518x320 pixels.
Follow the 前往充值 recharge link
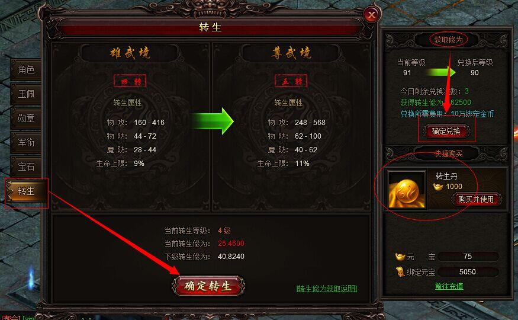coord(449,286)
